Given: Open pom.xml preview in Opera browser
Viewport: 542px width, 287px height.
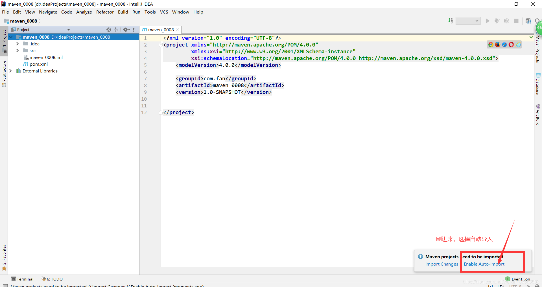Looking at the screenshot, I should click(511, 45).
